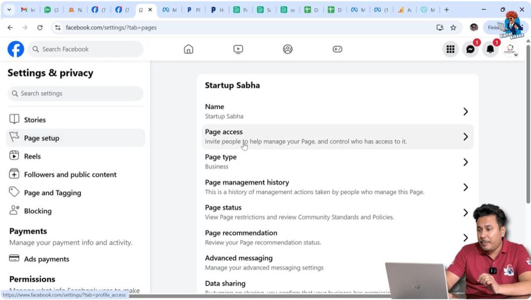The image size is (531, 300).
Task: Expand Page management history chevron
Action: coord(466,188)
